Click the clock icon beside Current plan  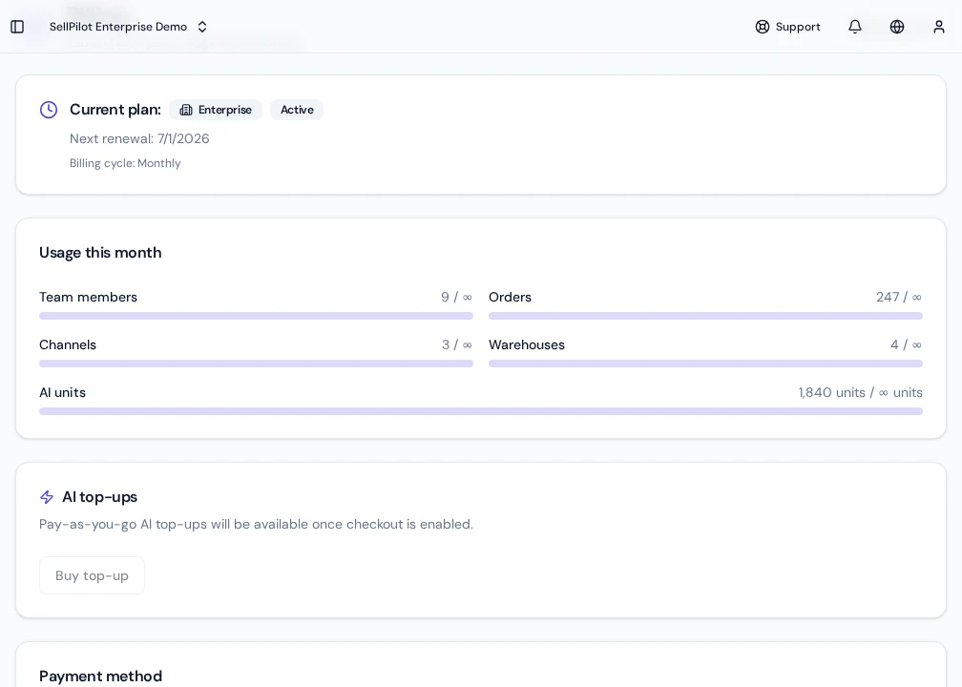(x=49, y=110)
